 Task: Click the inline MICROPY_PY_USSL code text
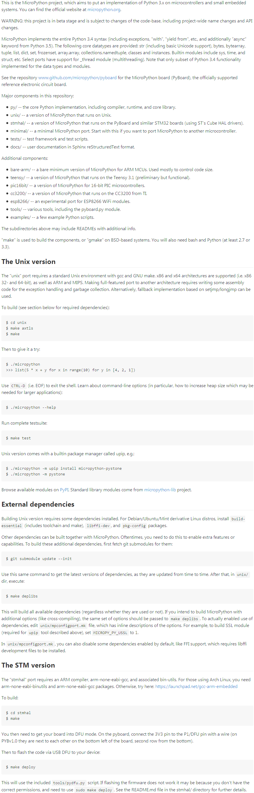110,632
